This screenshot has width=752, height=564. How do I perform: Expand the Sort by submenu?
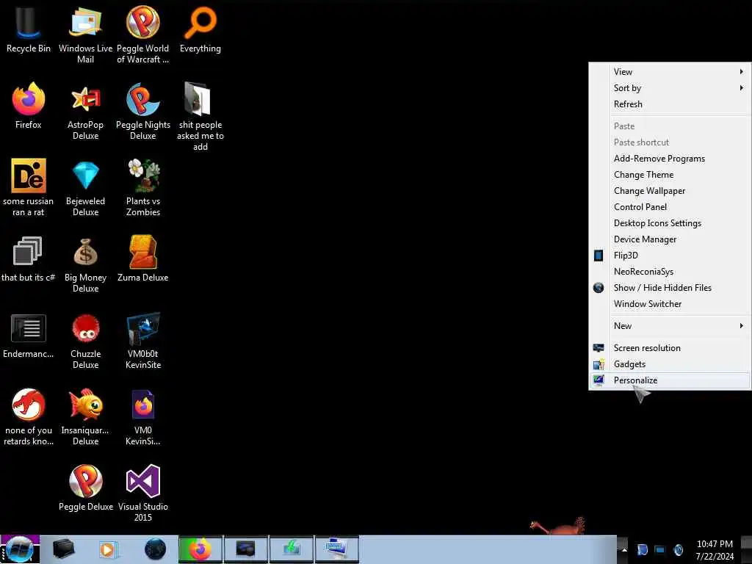(678, 88)
